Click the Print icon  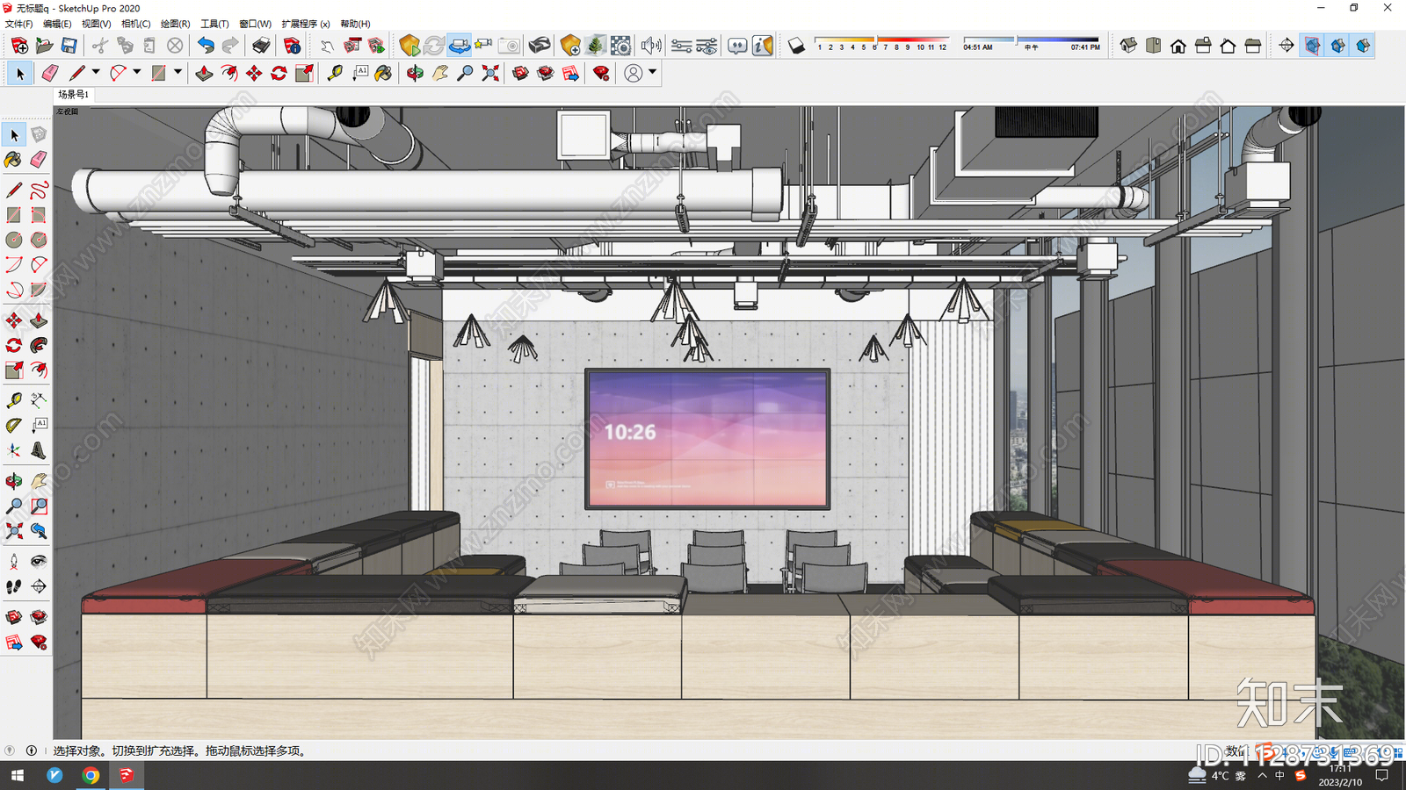click(x=261, y=46)
